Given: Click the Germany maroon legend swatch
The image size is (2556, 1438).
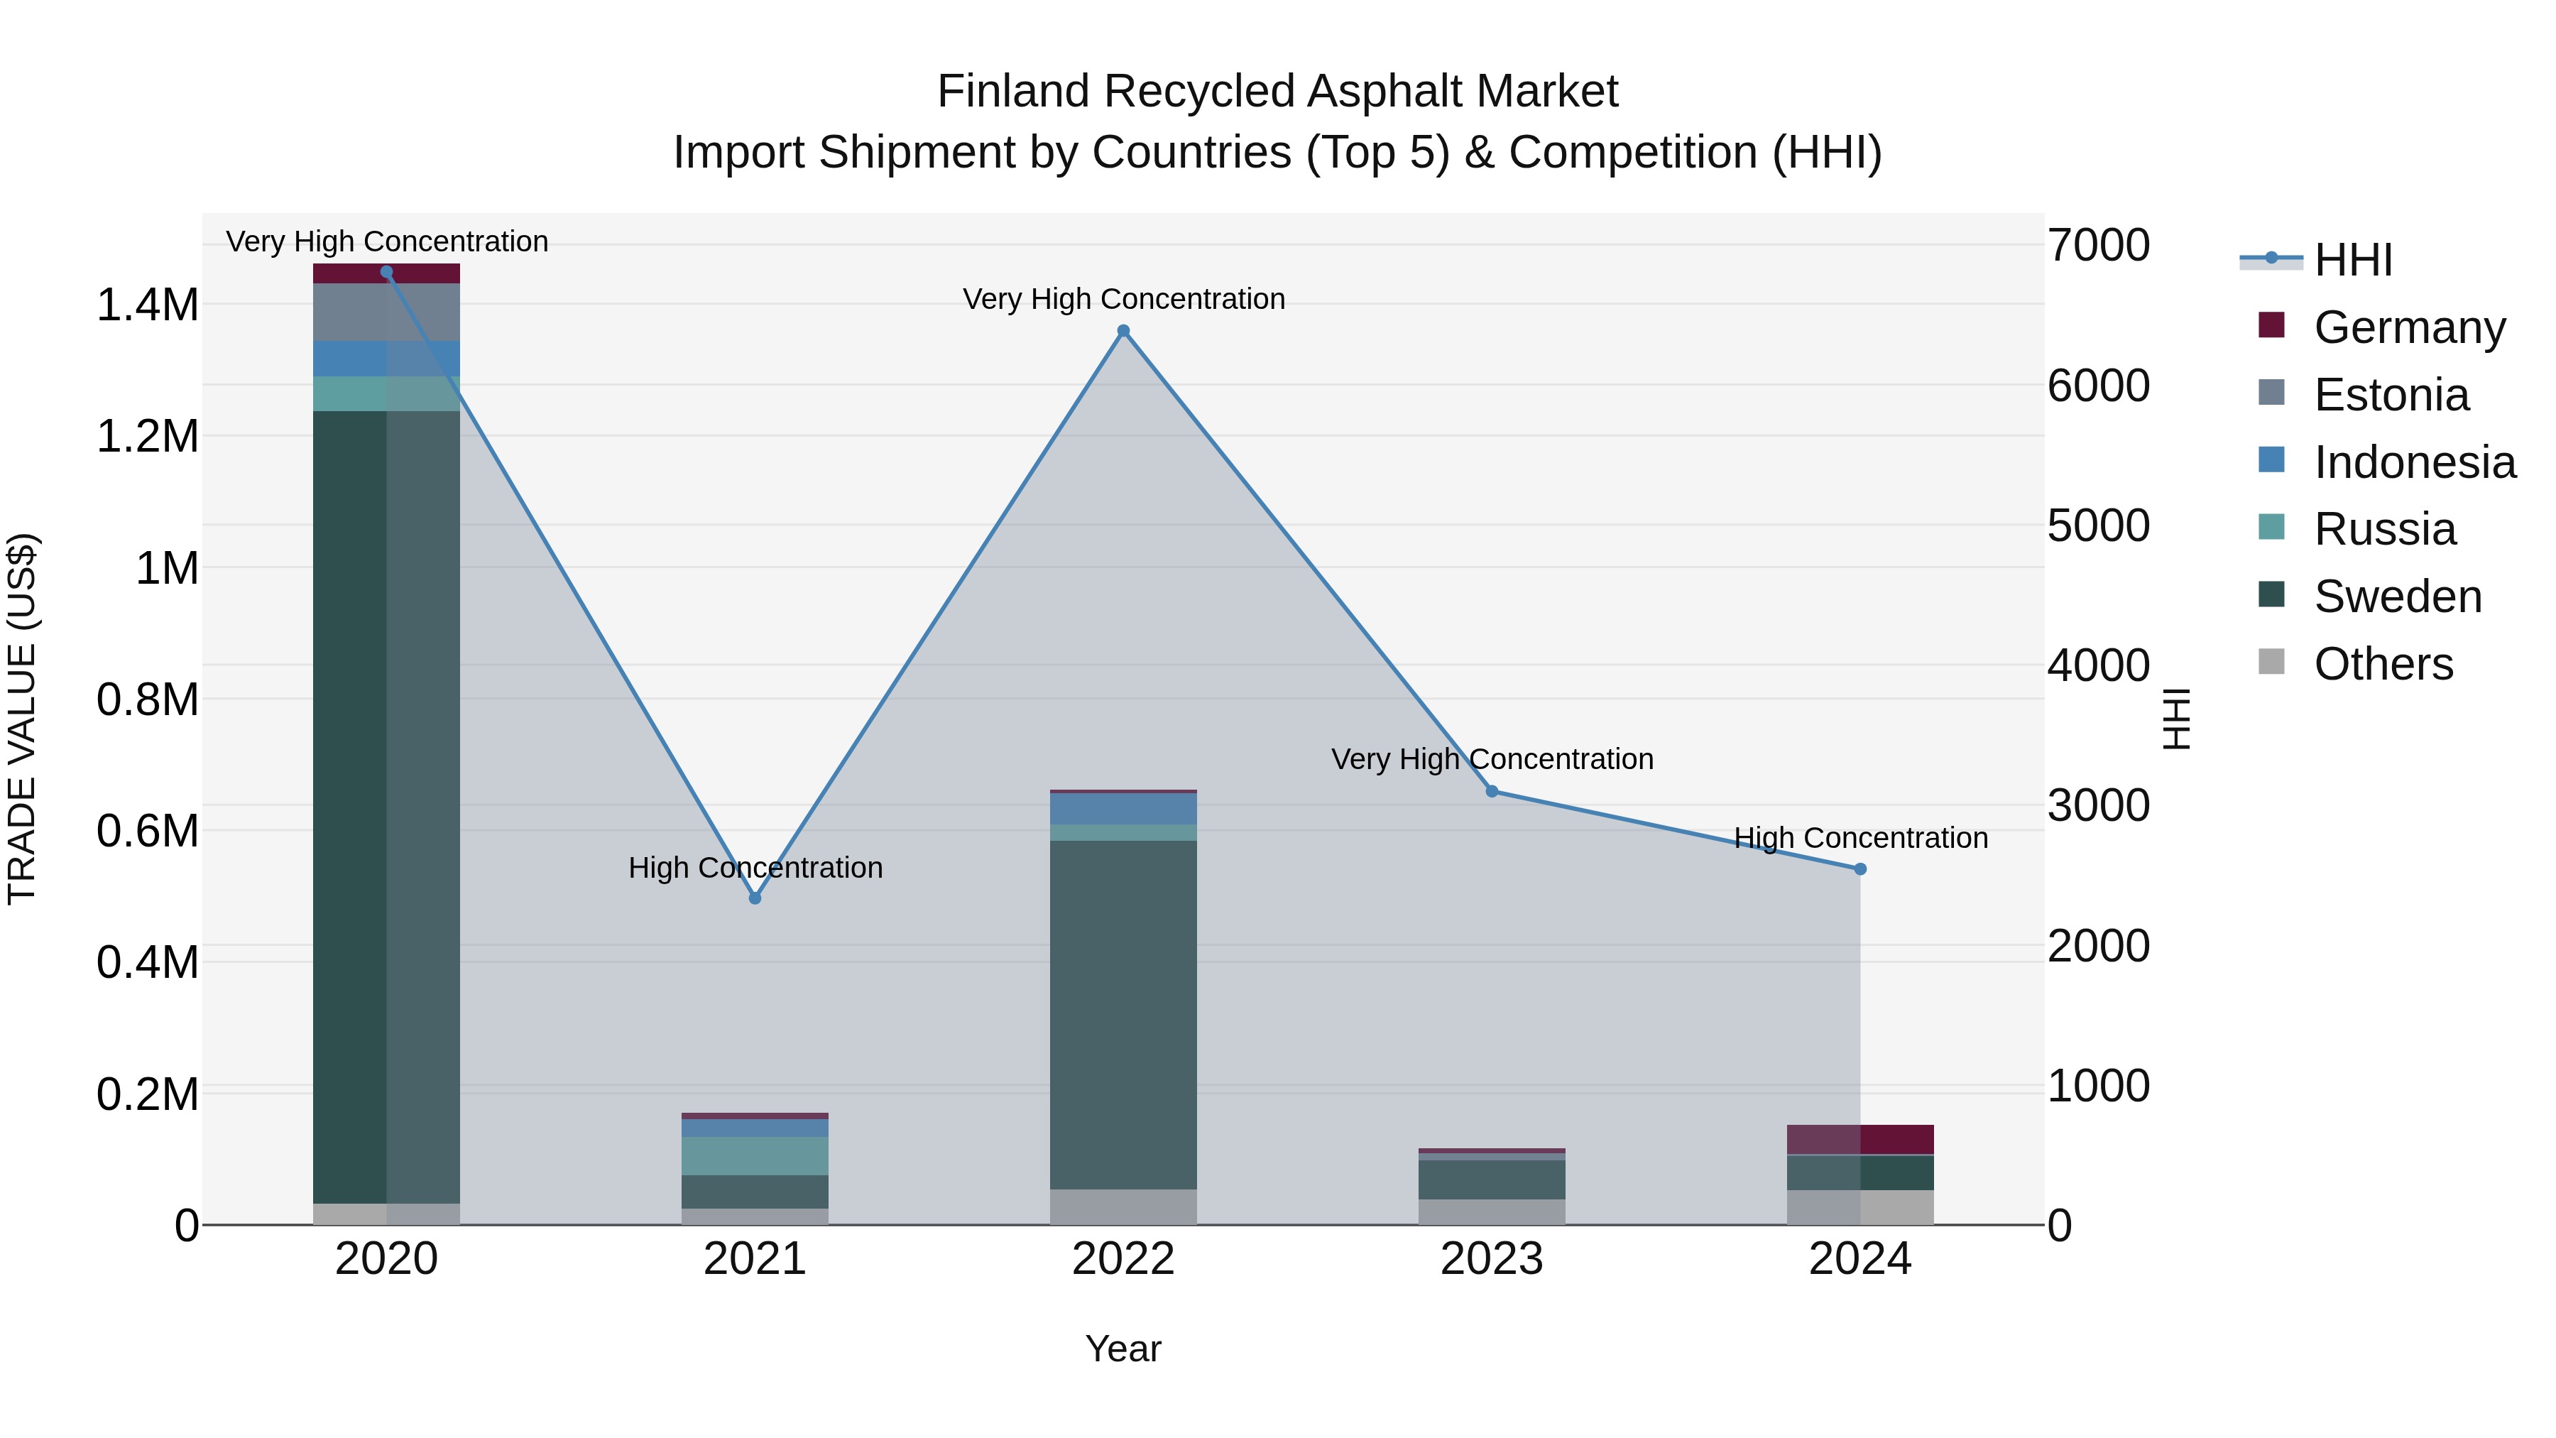Looking at the screenshot, I should tap(2271, 325).
